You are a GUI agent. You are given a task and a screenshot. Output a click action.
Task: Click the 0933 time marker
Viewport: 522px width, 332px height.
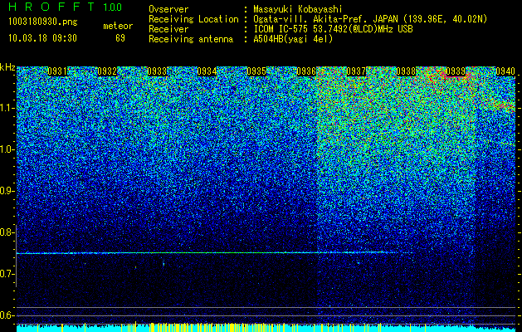[x=157, y=71]
